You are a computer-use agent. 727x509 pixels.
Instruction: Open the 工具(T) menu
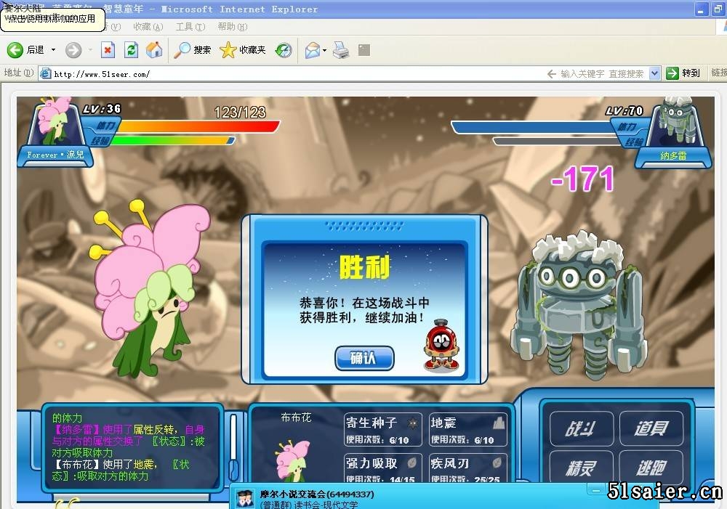(x=190, y=27)
